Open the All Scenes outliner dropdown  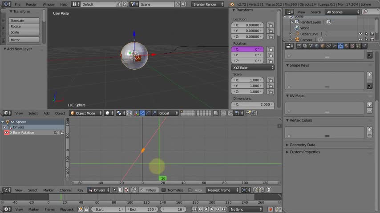coord(343,12)
